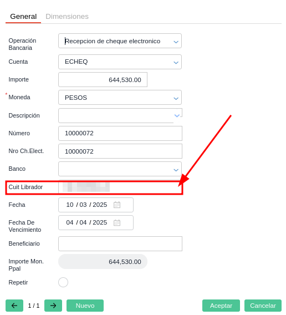Click the empty Beneficiario field
286x315 pixels.
(120, 243)
